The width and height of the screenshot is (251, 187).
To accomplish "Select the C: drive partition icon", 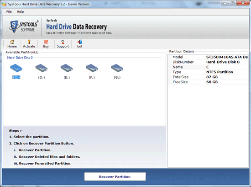I will (16, 68).
